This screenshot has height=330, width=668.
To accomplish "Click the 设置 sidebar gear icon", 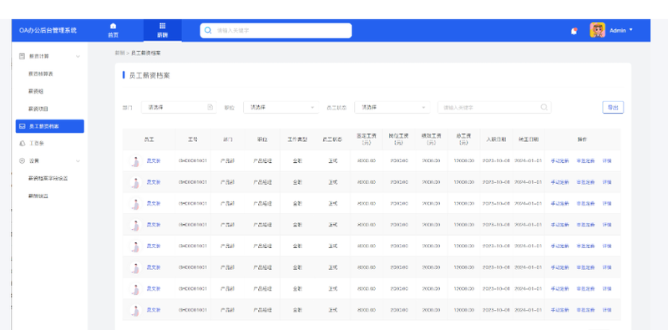I will (23, 160).
